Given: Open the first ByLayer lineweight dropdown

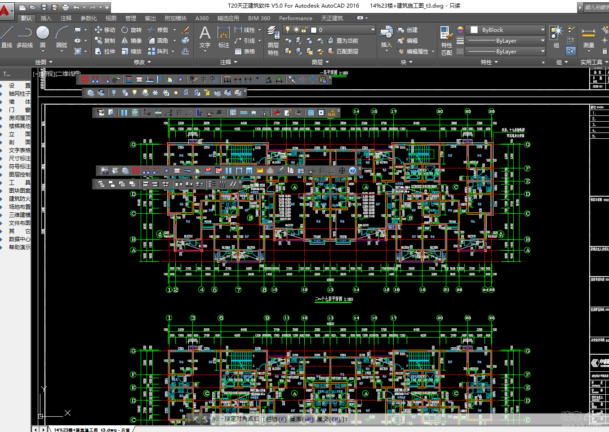Looking at the screenshot, I should (506, 40).
